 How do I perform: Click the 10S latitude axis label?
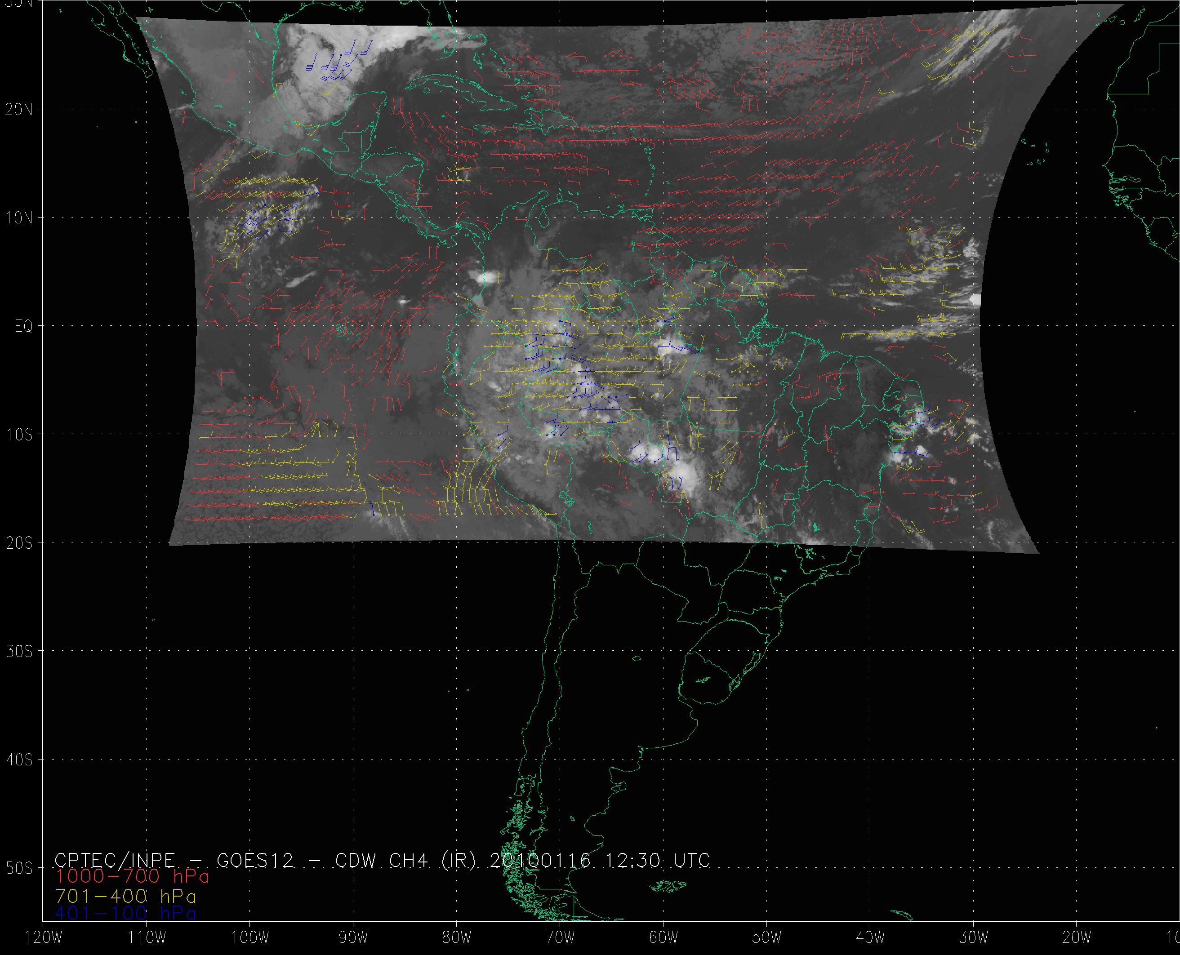point(19,435)
